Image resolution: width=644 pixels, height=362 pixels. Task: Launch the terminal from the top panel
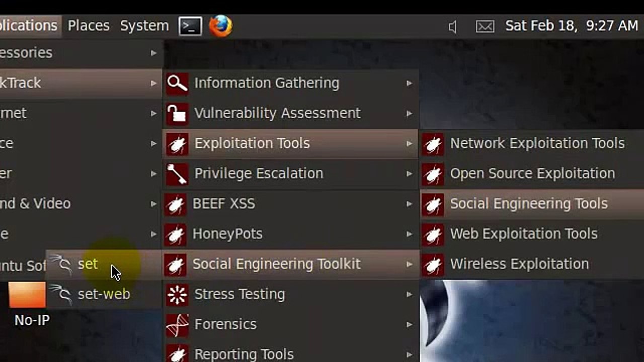(x=190, y=26)
